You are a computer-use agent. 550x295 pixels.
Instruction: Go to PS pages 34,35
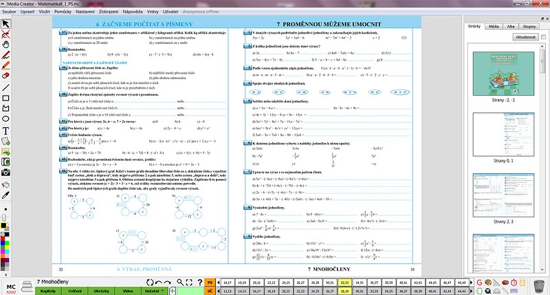tap(360, 283)
